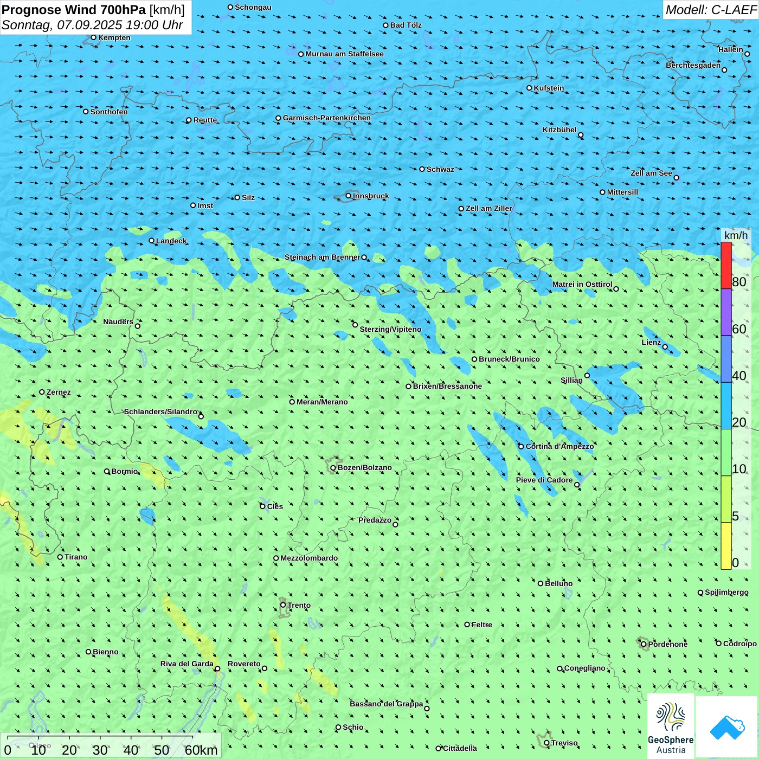Viewport: 759px width, 759px height.
Task: Click the date 'Sonntag, 07.09.2025 19:00 Uhr'
Action: 92,25
